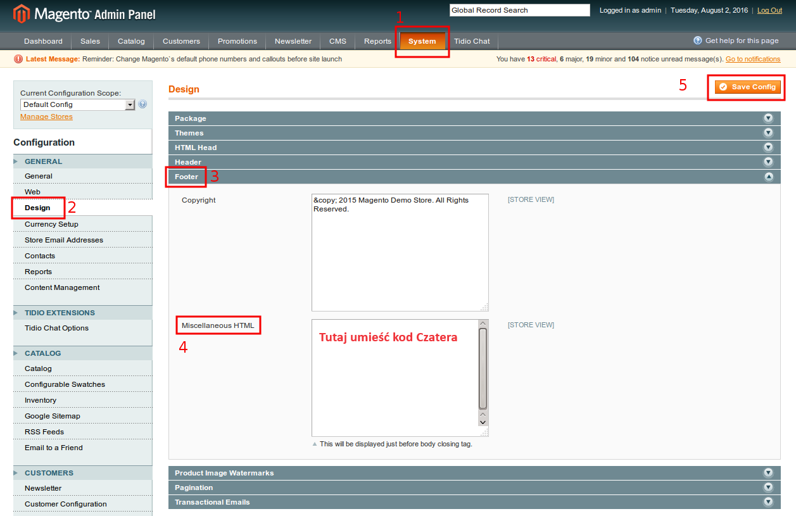
Task: Expand the Package section arrow icon
Action: [x=768, y=118]
